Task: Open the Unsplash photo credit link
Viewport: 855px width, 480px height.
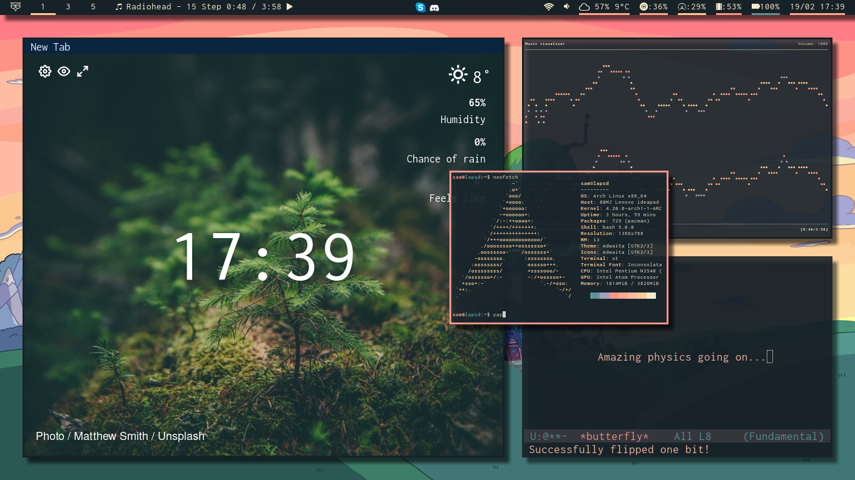Action: 180,436
